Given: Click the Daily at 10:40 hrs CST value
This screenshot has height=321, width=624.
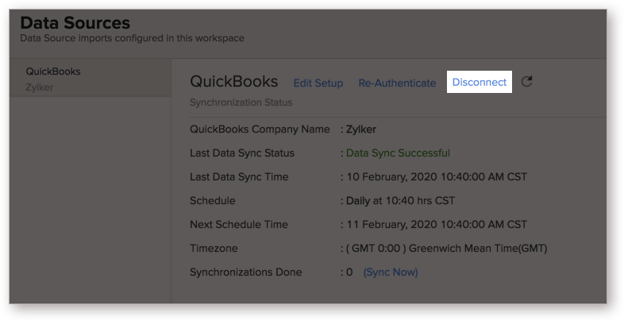Looking at the screenshot, I should 400,200.
